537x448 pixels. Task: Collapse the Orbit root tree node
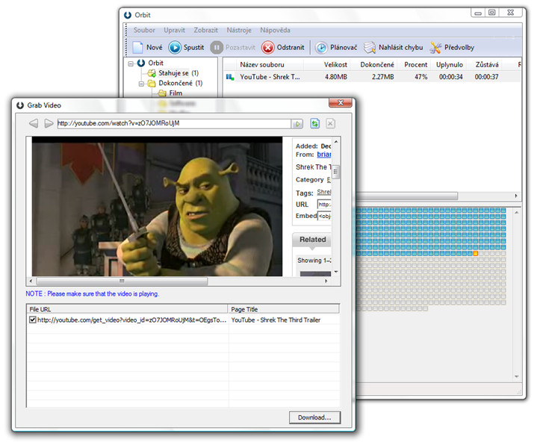(x=131, y=63)
